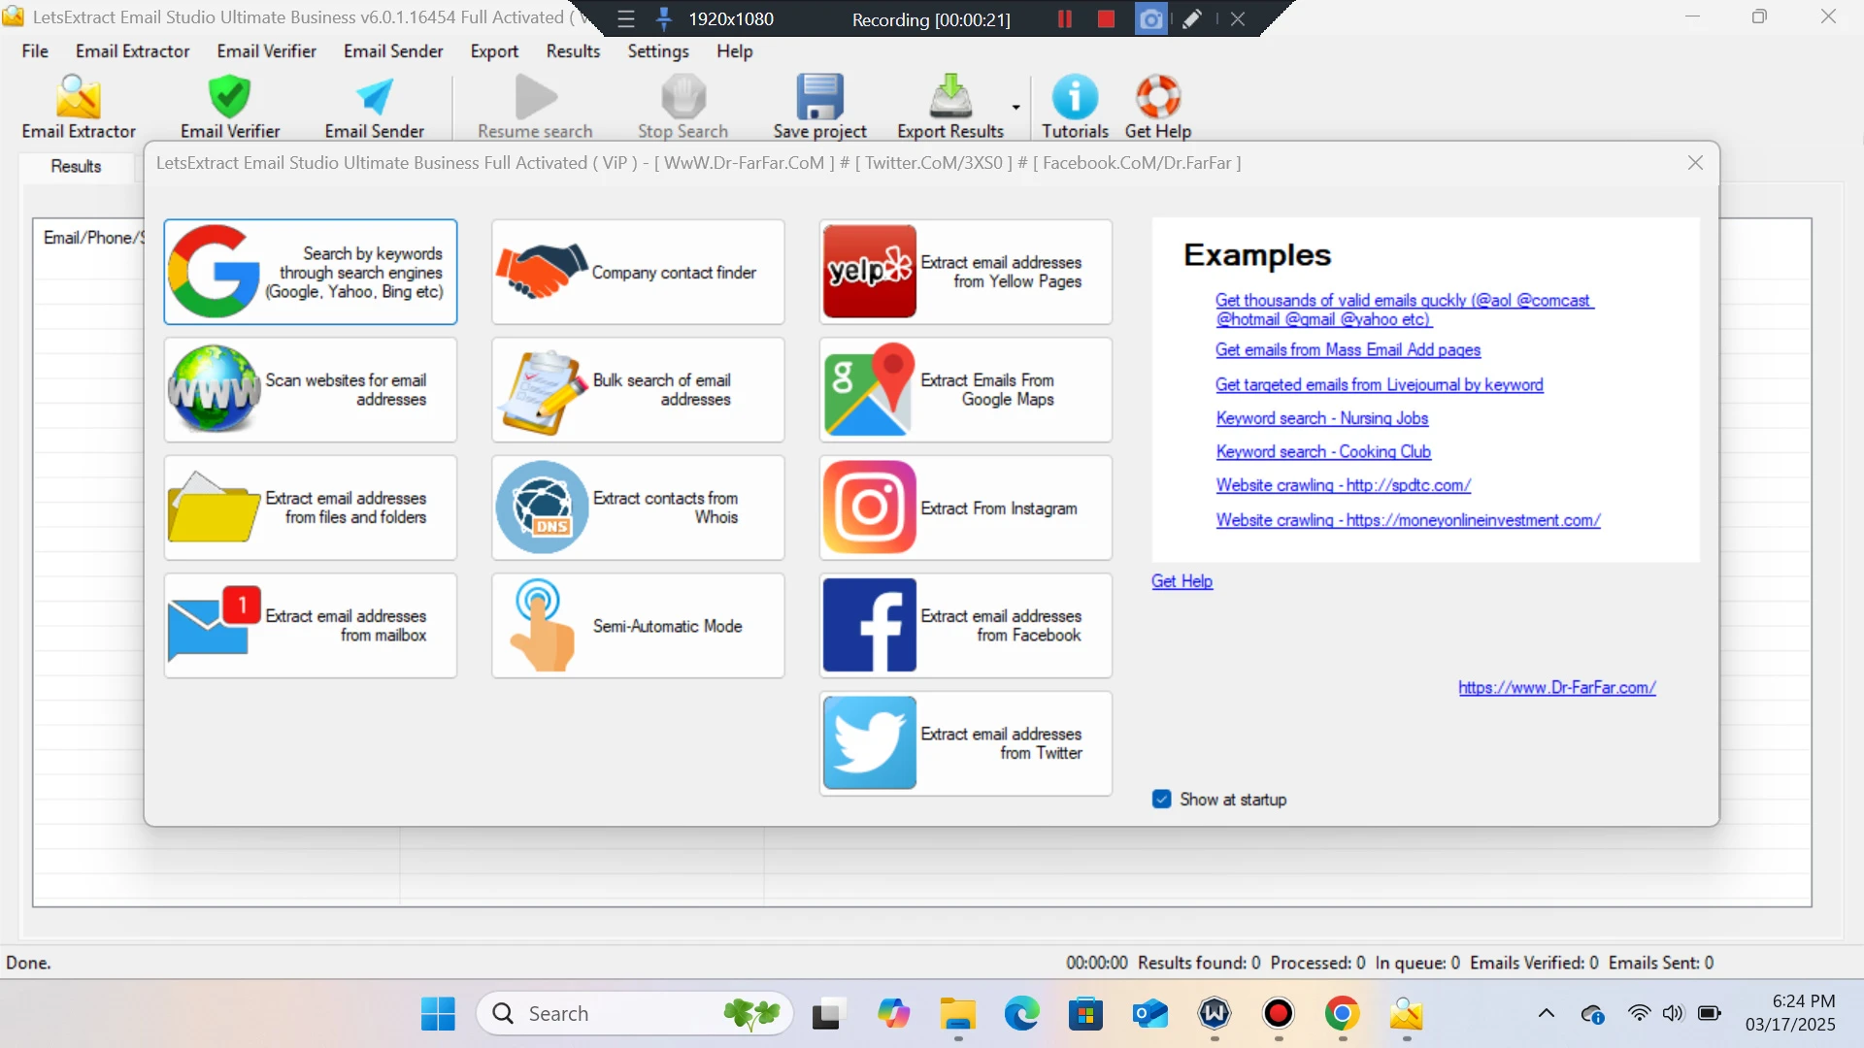
Task: Click the Get Help link
Action: (1182, 581)
